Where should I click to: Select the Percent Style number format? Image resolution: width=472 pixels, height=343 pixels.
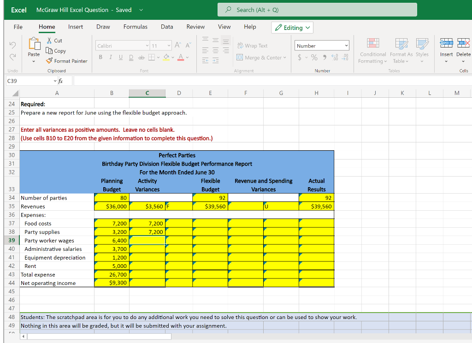[x=314, y=57]
